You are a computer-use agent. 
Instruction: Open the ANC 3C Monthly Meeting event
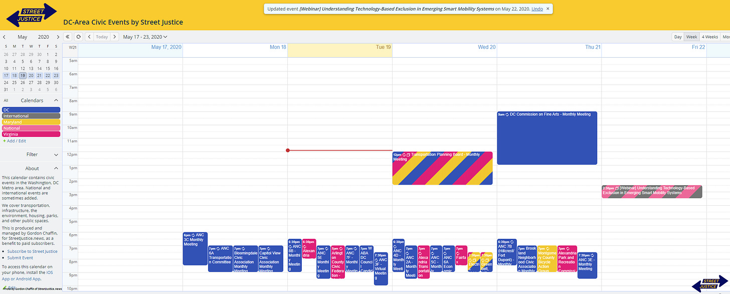click(195, 248)
